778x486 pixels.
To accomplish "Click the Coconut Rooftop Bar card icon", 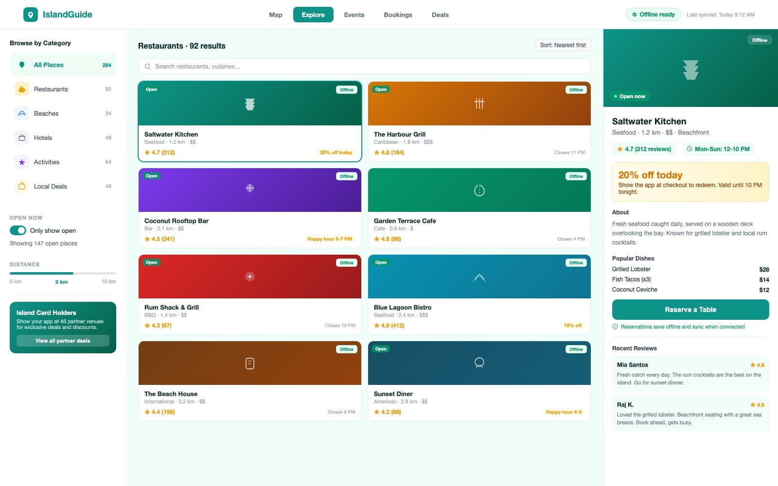I will click(x=250, y=188).
